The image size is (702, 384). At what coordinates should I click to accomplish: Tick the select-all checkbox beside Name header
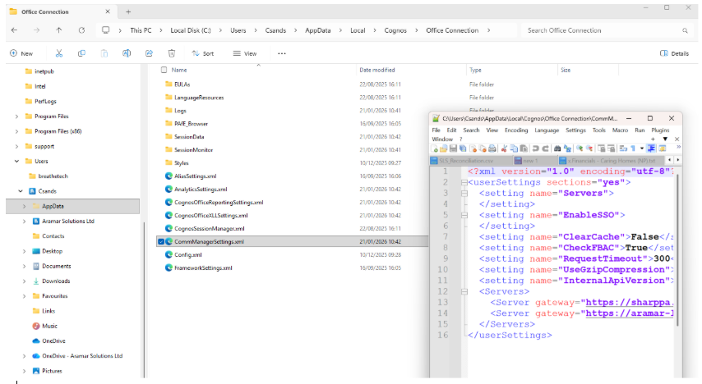(164, 70)
